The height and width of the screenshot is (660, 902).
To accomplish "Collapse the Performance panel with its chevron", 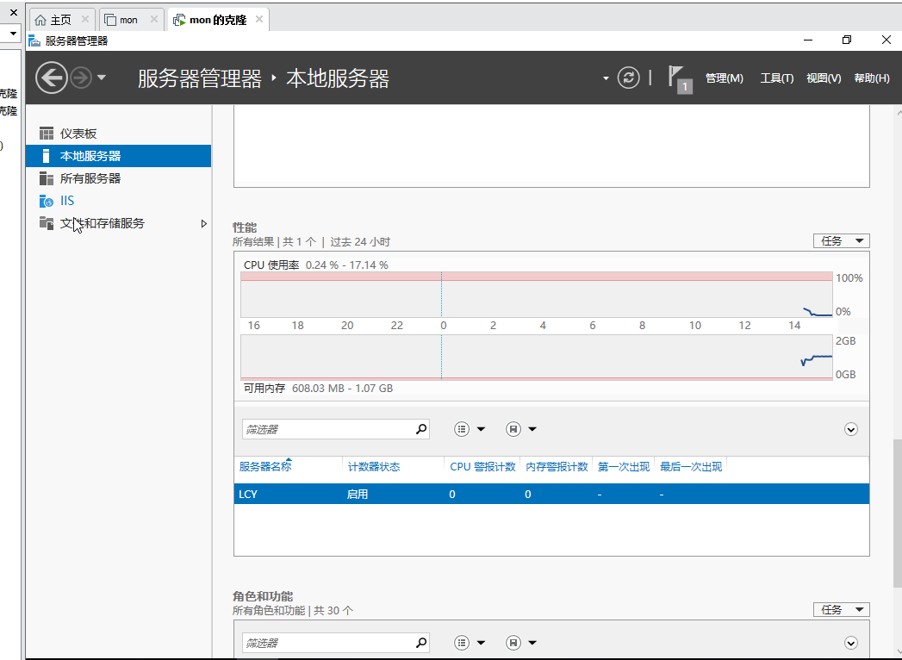I will [850, 428].
